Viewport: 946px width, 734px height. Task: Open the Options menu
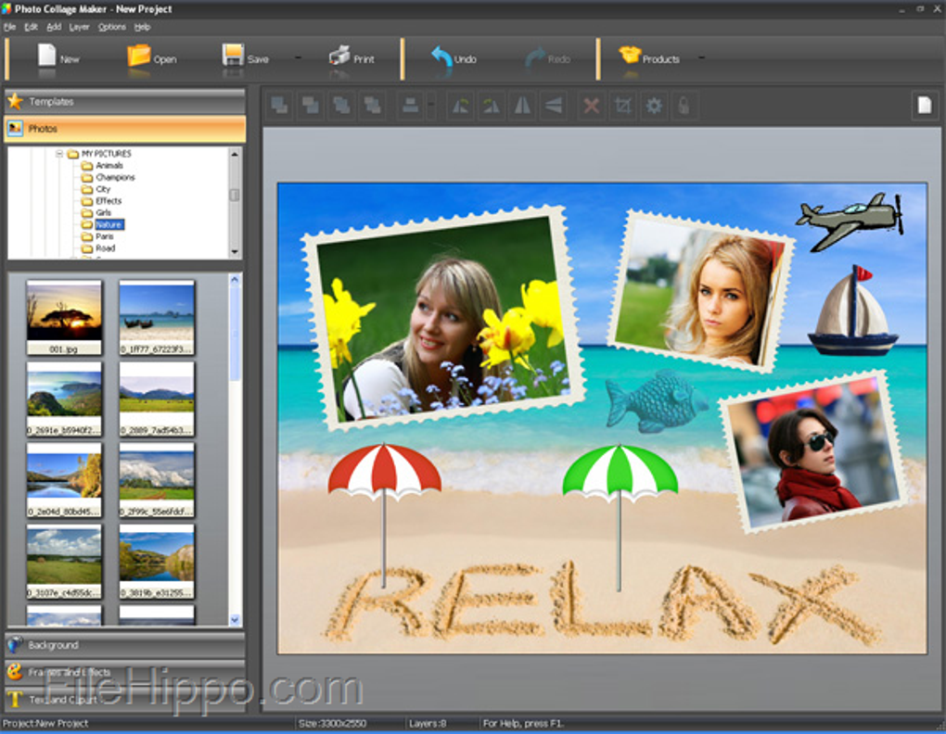(111, 27)
